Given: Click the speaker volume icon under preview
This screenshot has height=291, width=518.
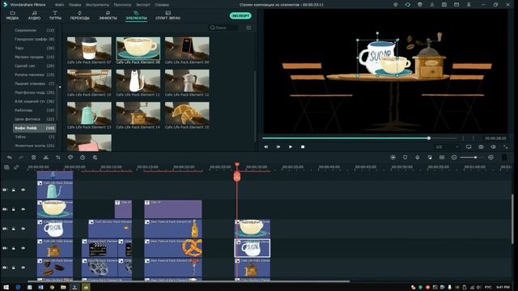Looking at the screenshot, I should (x=493, y=147).
